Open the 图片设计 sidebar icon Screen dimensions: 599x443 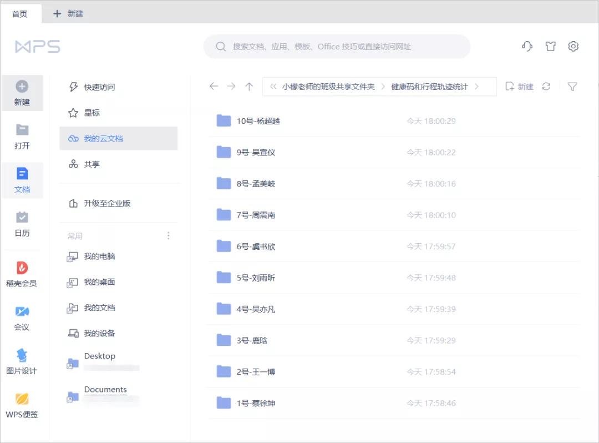(x=22, y=361)
